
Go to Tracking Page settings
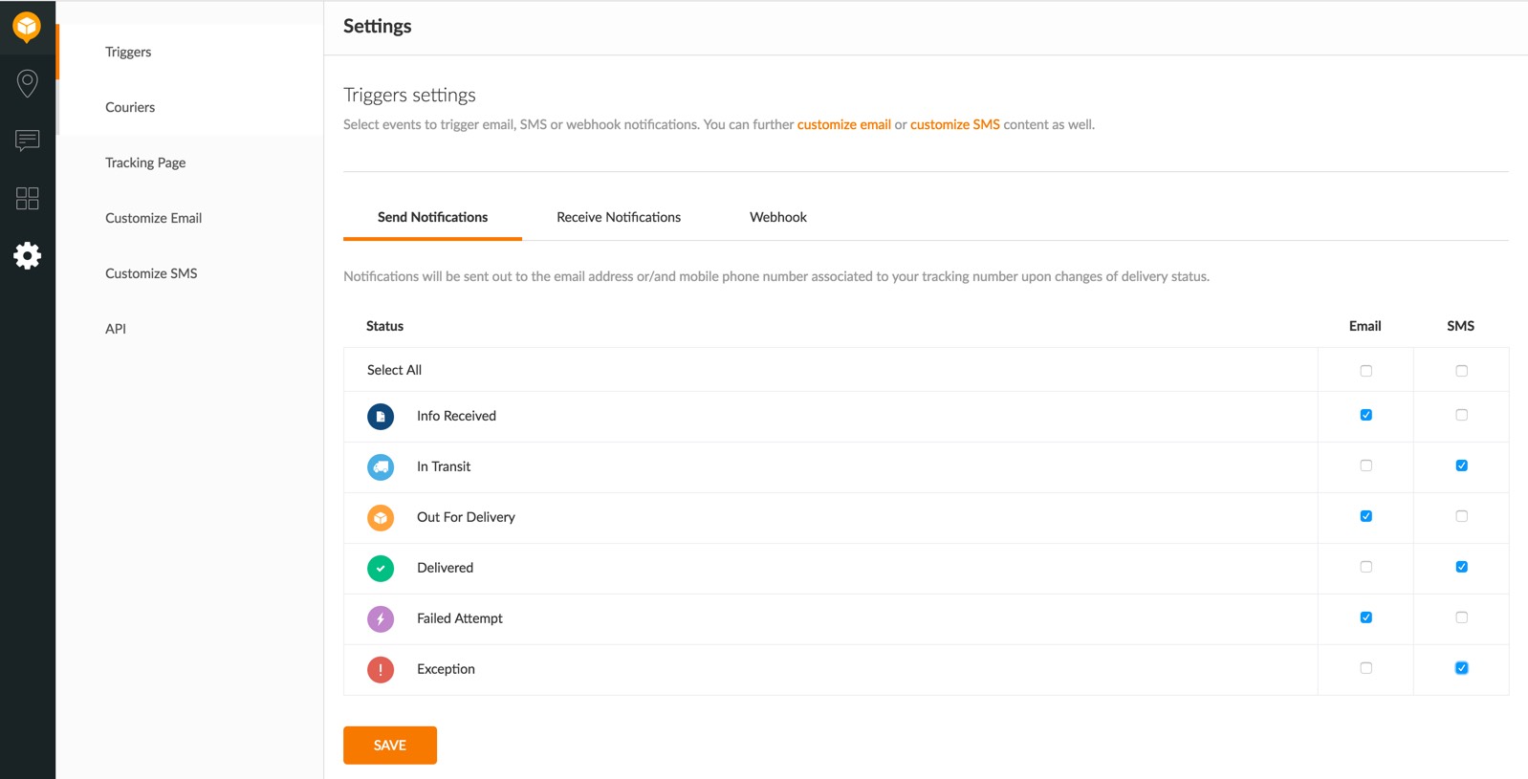point(145,162)
